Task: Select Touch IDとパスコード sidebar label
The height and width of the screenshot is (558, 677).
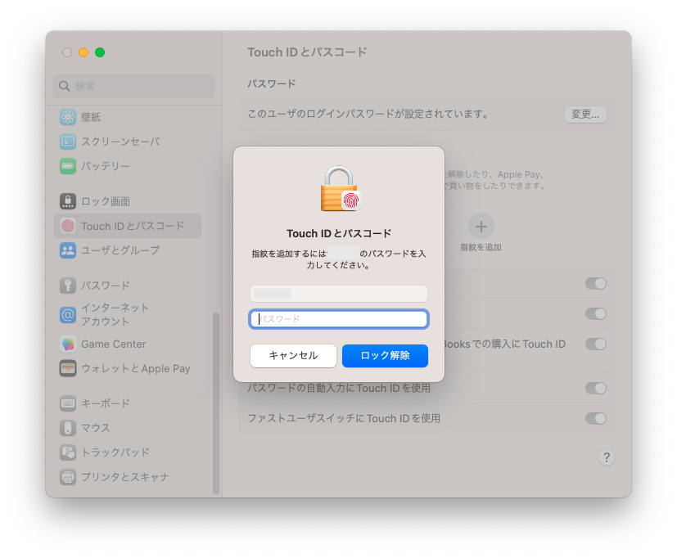Action: 133,226
